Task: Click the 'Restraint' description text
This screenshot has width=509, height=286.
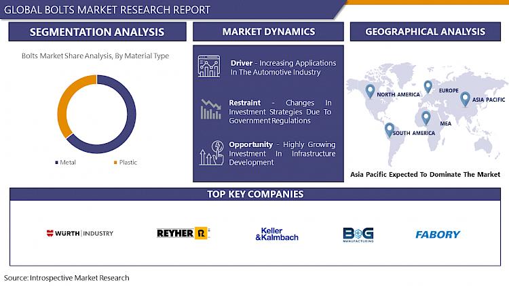Action: [280, 112]
